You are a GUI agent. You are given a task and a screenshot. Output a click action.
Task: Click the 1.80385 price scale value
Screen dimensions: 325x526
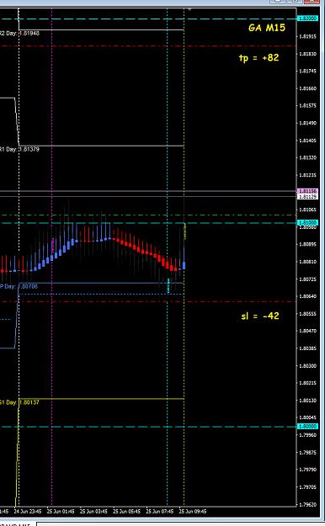(308, 348)
